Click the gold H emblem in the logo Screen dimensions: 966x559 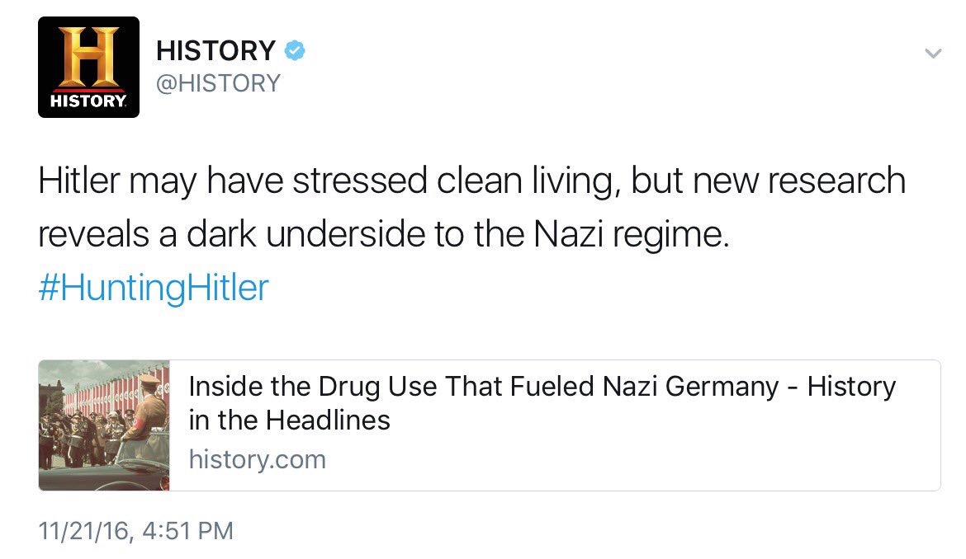pos(89,56)
